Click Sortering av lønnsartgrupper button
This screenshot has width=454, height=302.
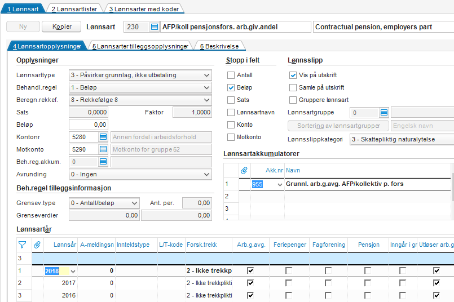point(338,126)
